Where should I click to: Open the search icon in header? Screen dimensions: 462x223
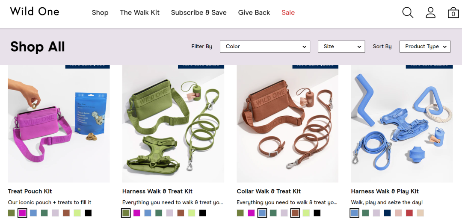408,13
